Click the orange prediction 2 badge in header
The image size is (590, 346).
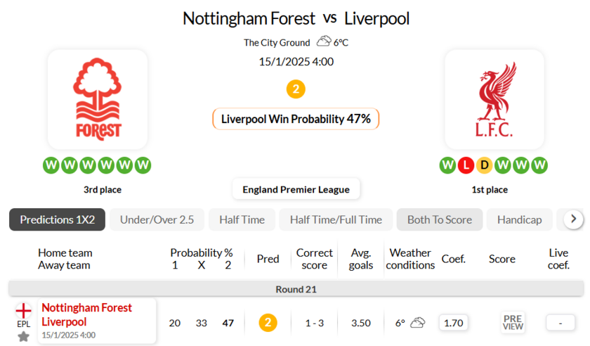[x=296, y=89]
